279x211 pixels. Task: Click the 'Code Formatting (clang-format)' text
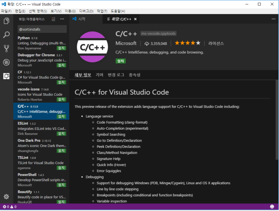click(122, 122)
